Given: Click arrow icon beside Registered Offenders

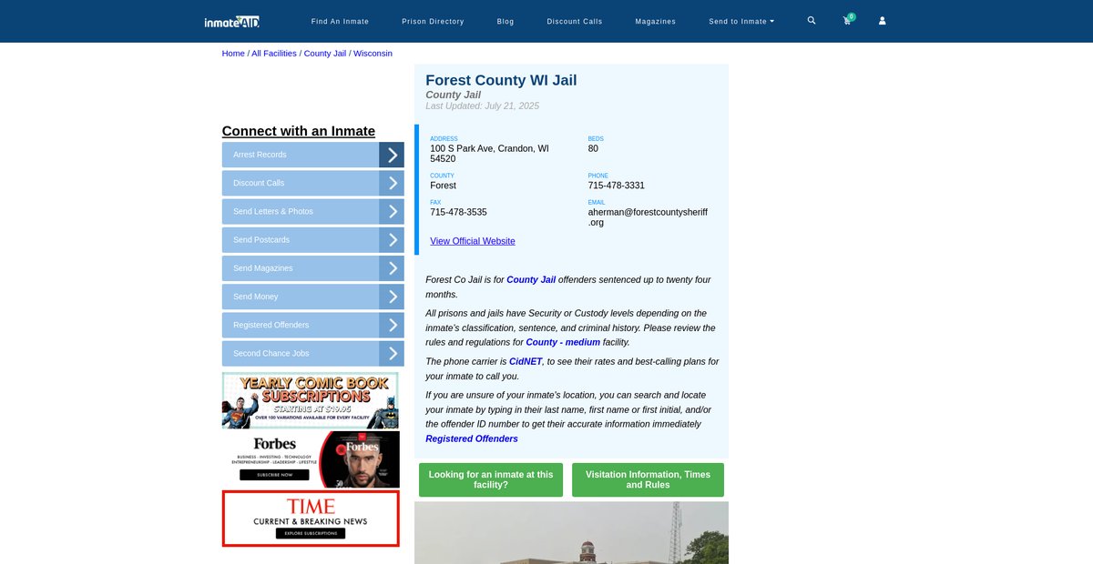Looking at the screenshot, I should click(392, 325).
